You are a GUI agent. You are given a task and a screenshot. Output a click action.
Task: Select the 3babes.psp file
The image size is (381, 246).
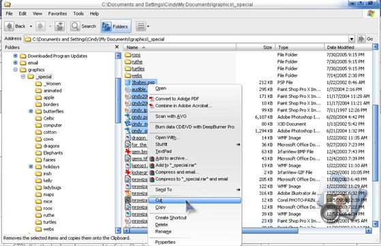coord(143,82)
